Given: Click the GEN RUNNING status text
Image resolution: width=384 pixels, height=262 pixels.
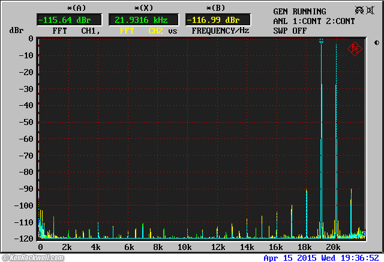Looking at the screenshot, I should 299,11.
